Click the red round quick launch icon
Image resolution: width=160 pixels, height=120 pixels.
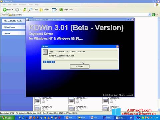(59, 118)
